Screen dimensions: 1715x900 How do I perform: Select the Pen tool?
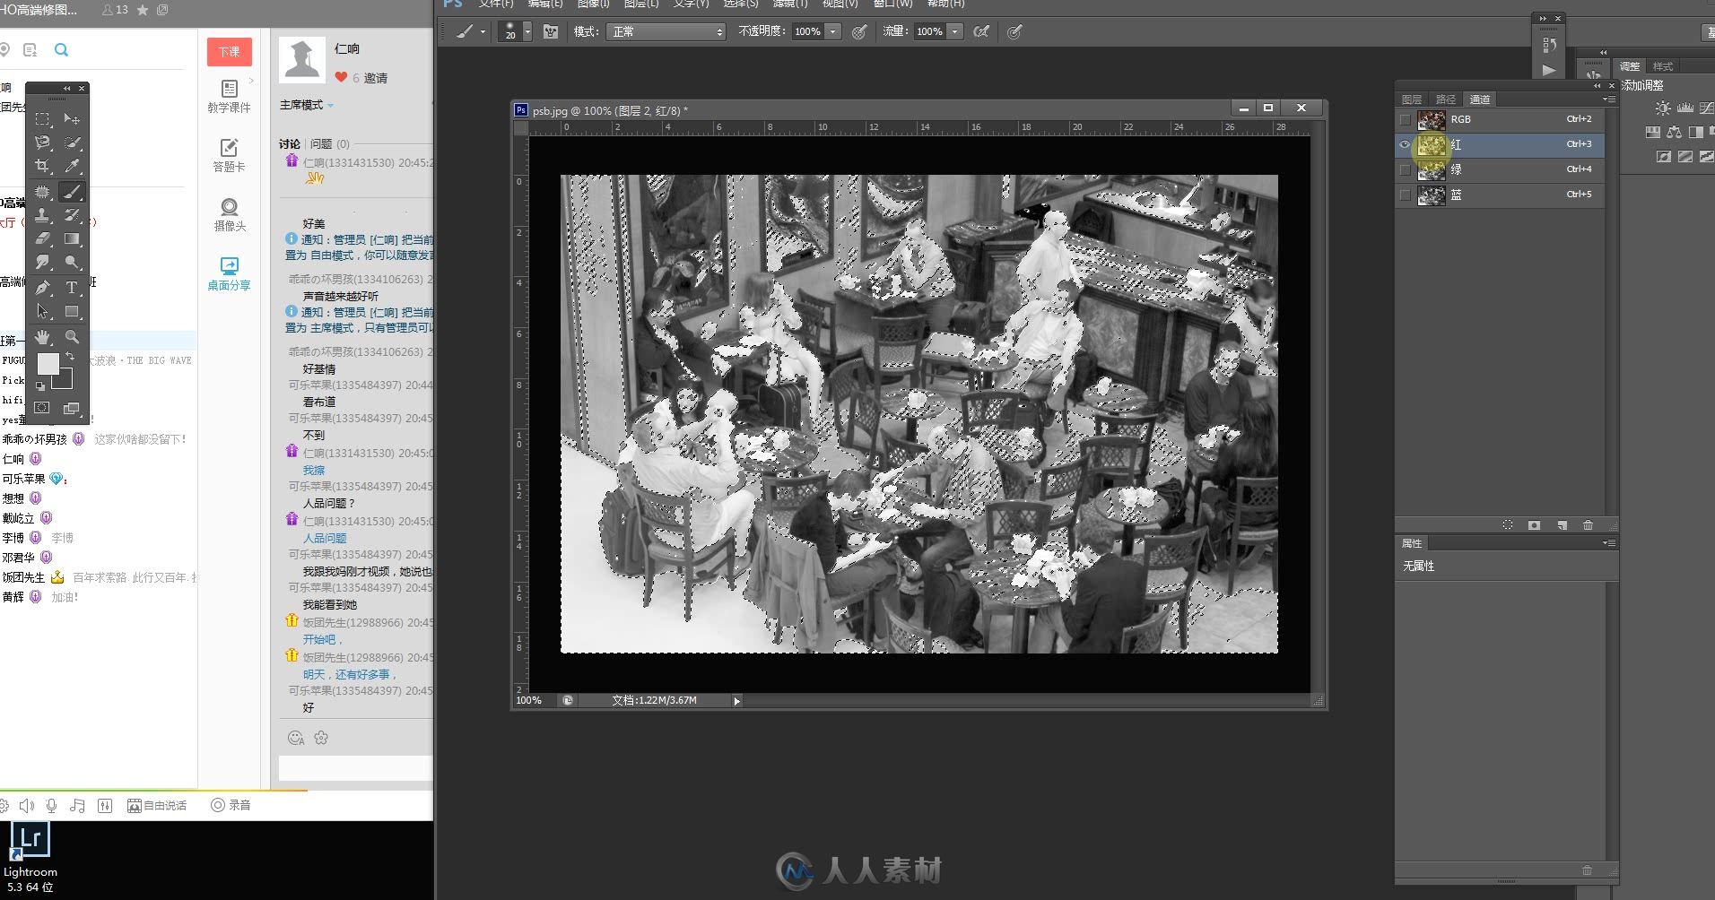[x=42, y=288]
